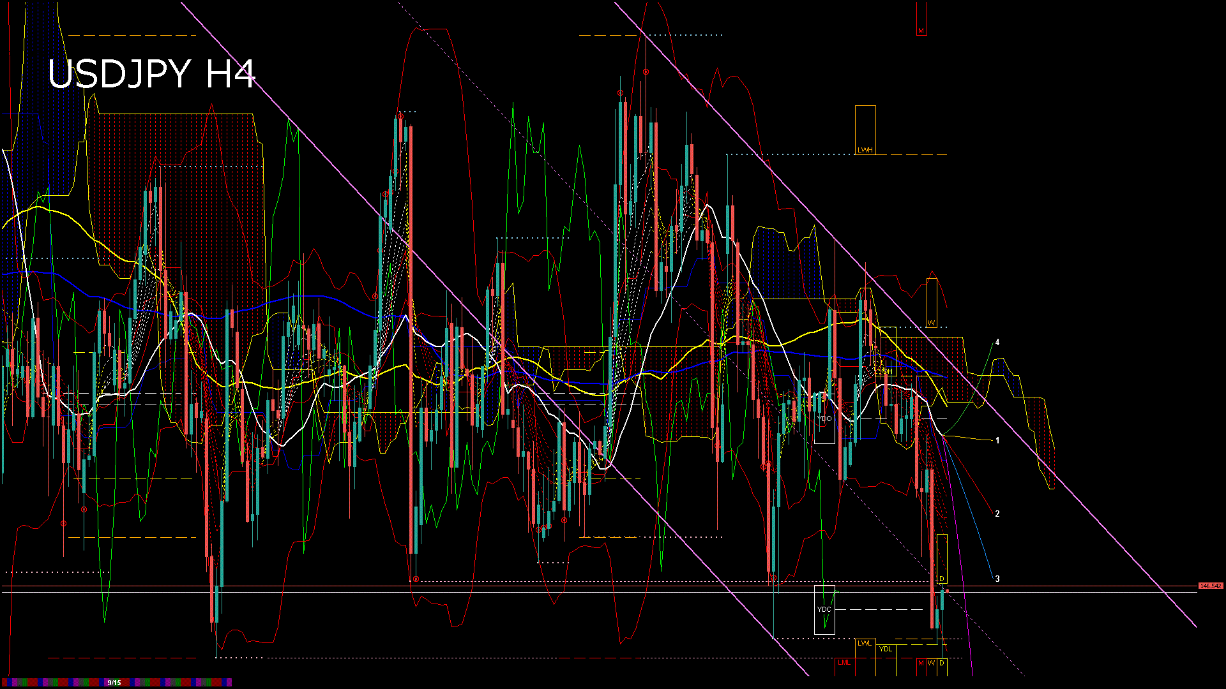
Task: Select projection line label 1
Action: 997,440
